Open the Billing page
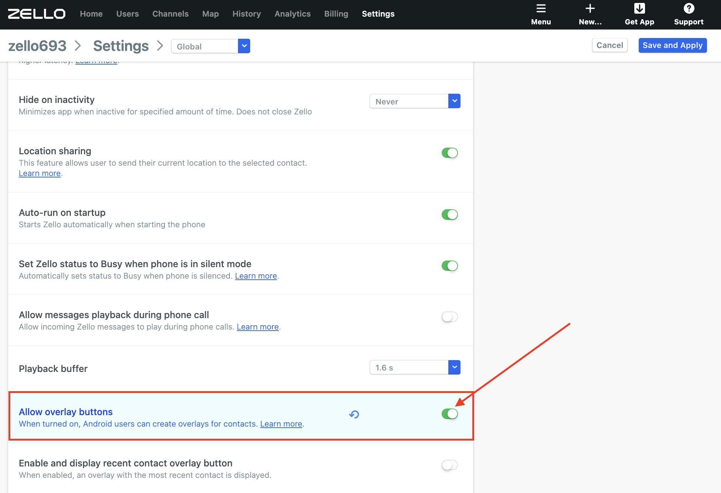 (x=336, y=14)
